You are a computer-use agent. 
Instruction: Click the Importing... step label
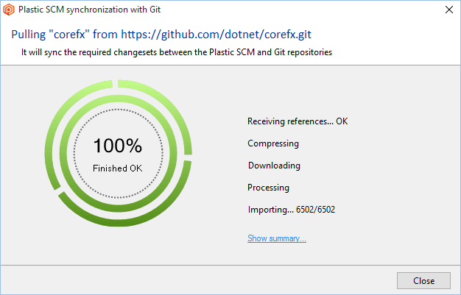click(x=270, y=210)
